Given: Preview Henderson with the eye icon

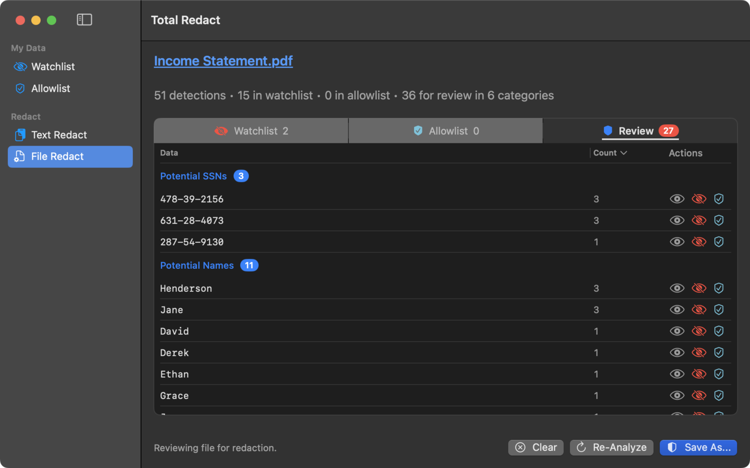Looking at the screenshot, I should click(677, 288).
